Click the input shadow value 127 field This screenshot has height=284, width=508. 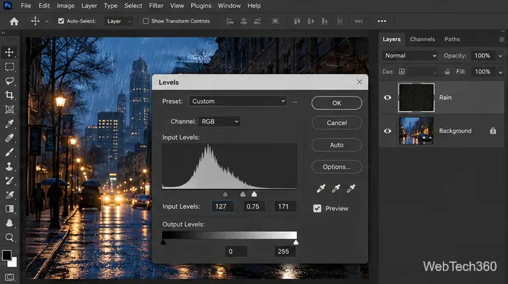(x=223, y=207)
